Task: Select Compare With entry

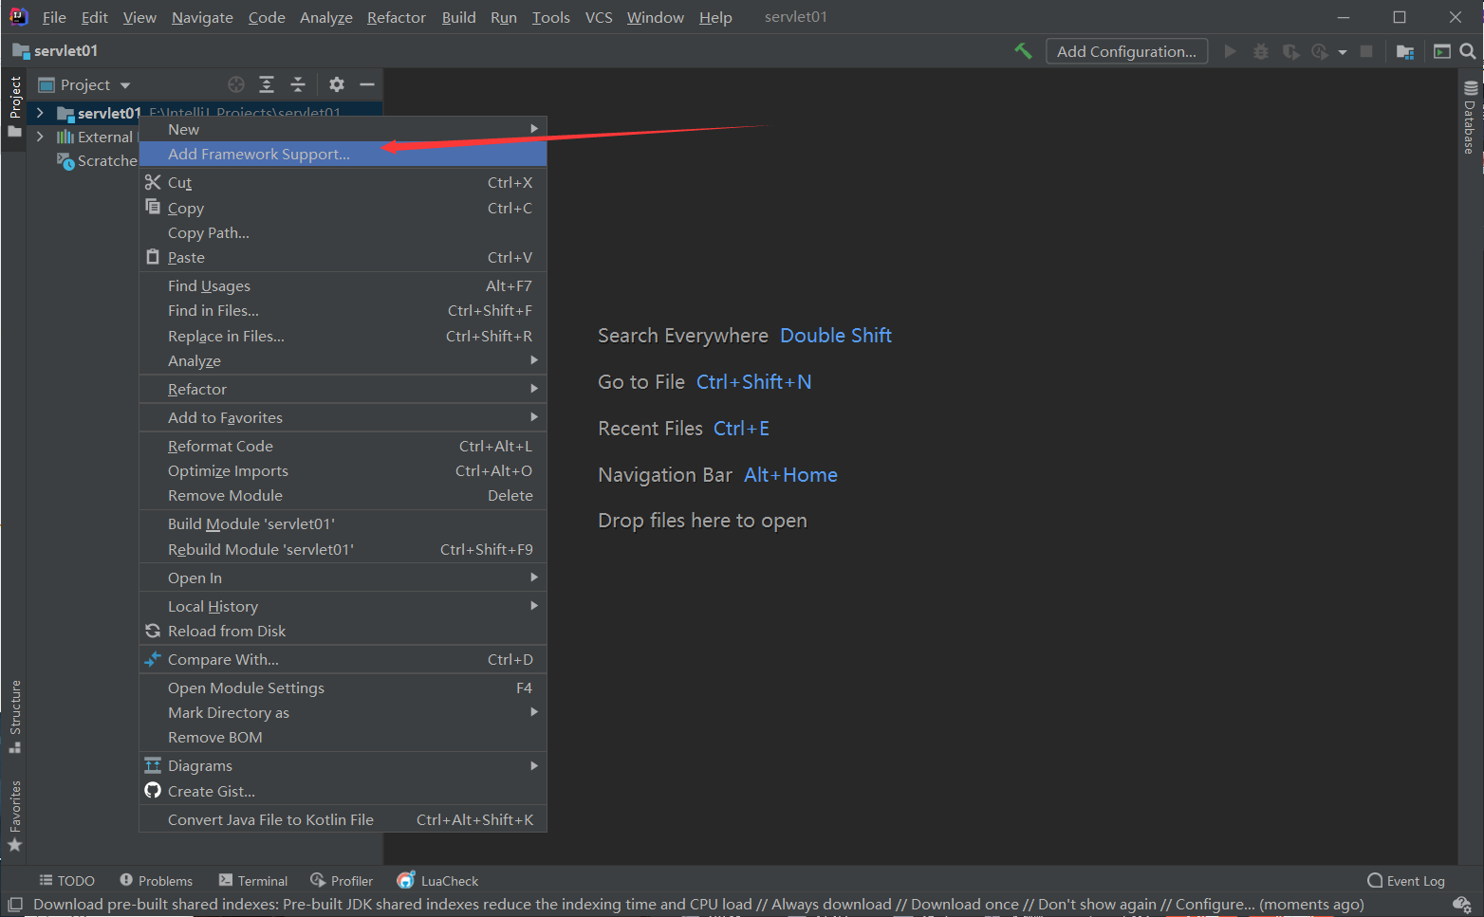Action: [x=343, y=659]
